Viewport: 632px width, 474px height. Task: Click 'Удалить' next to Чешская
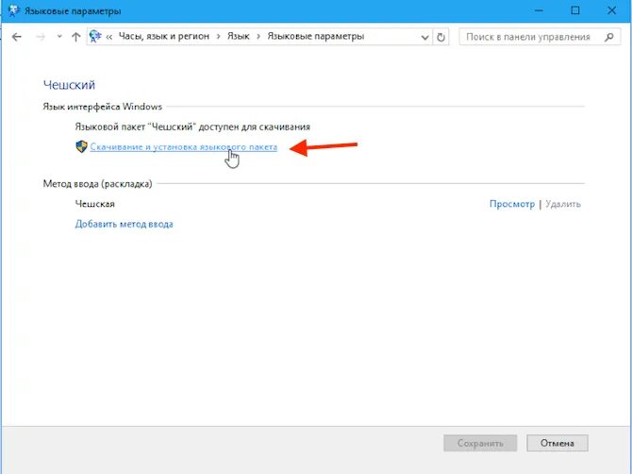click(x=563, y=204)
